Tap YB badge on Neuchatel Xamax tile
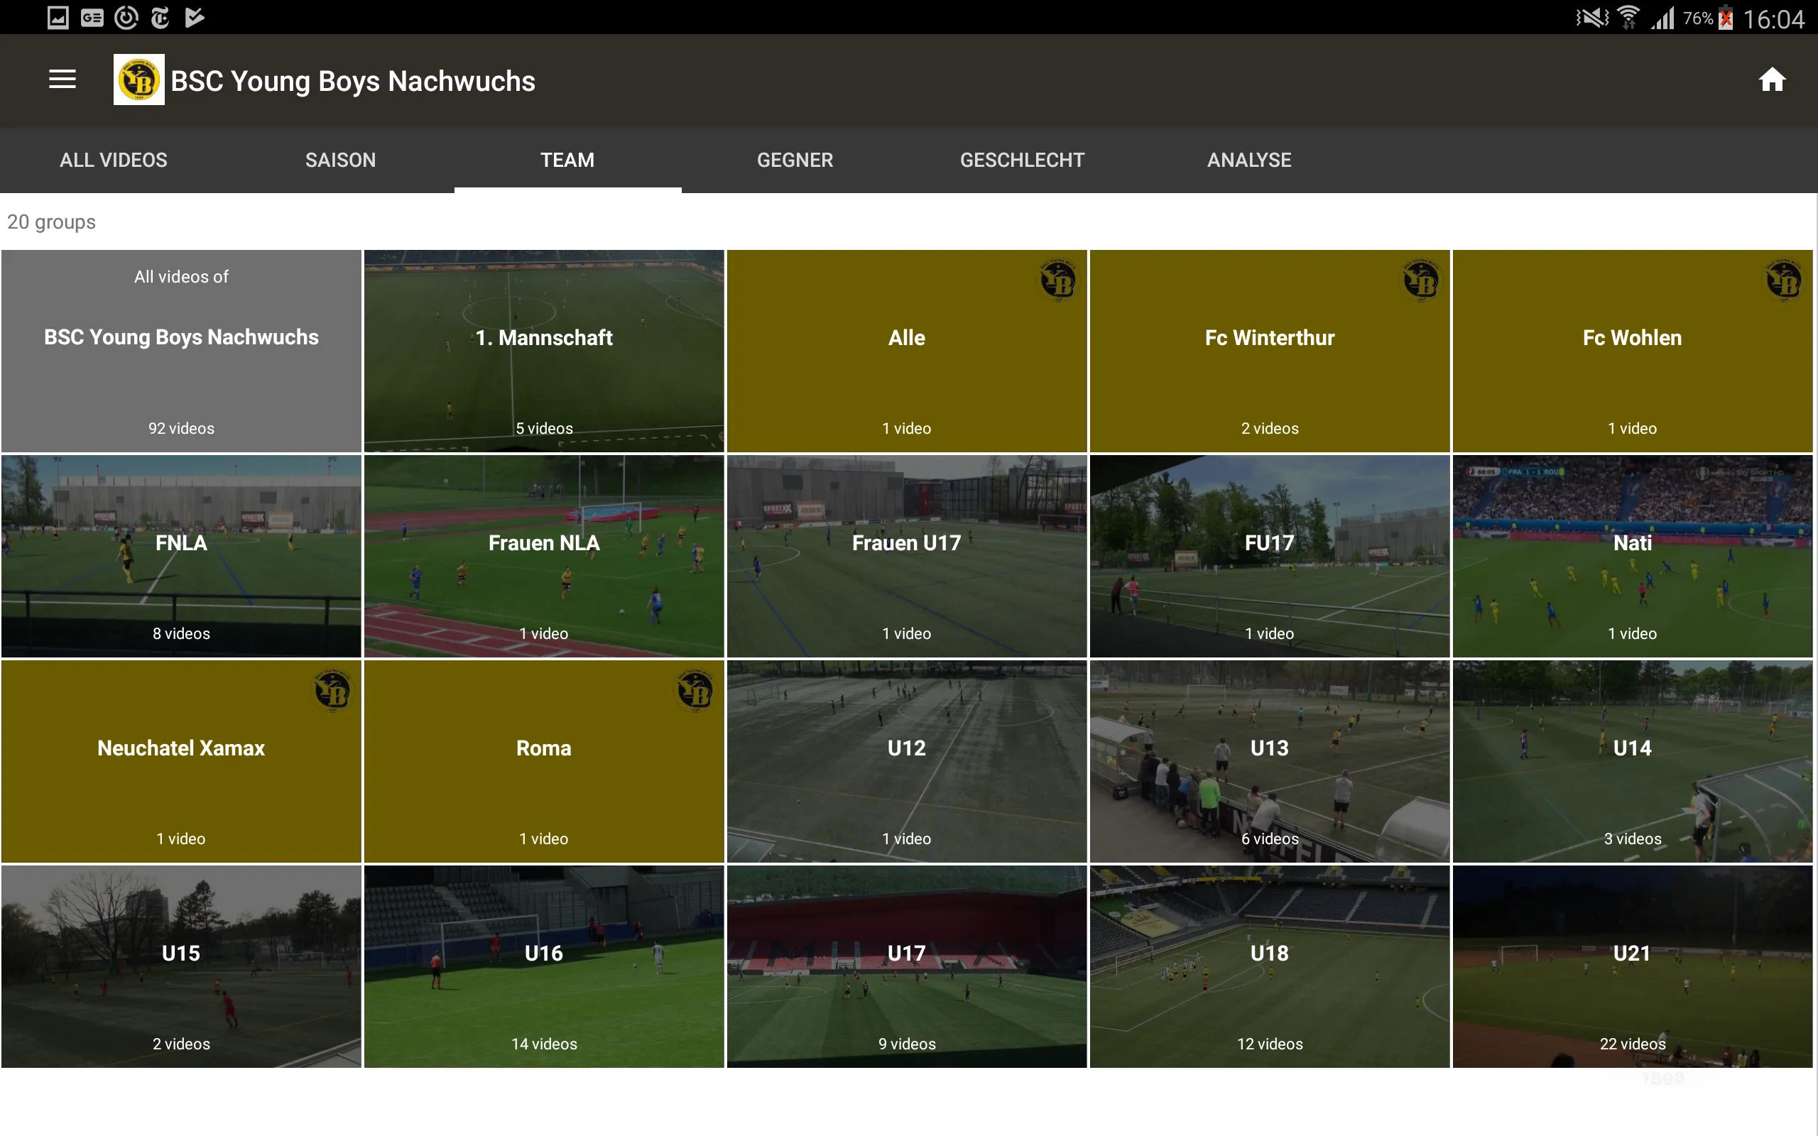This screenshot has width=1818, height=1136. (x=332, y=689)
